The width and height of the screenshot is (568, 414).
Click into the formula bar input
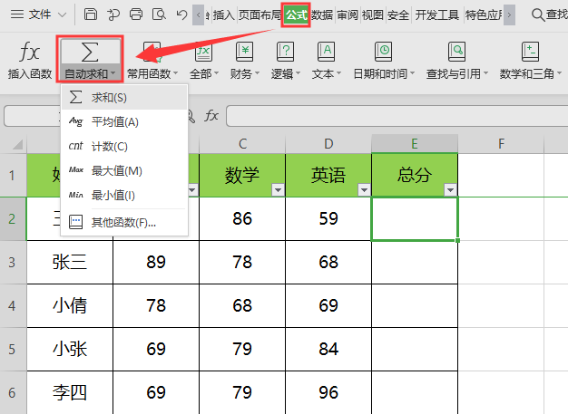[397, 116]
